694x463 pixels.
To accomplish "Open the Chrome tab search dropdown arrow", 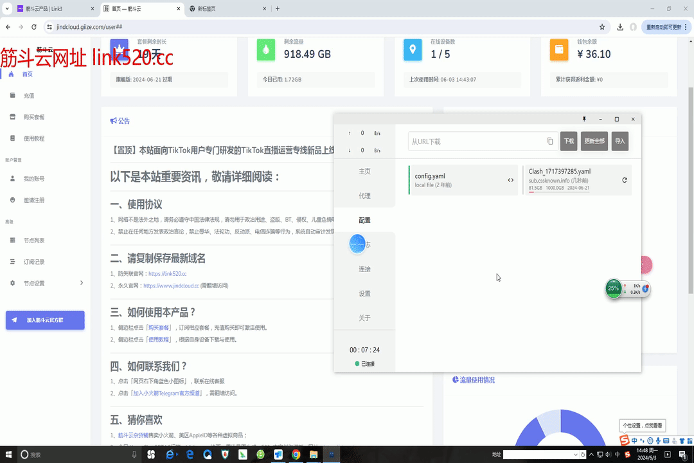I will pos(7,9).
